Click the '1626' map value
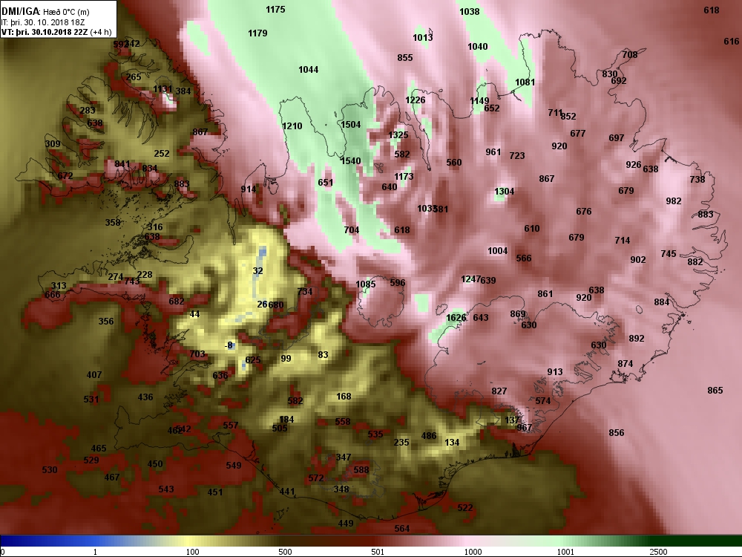The image size is (742, 557). pyautogui.click(x=456, y=318)
